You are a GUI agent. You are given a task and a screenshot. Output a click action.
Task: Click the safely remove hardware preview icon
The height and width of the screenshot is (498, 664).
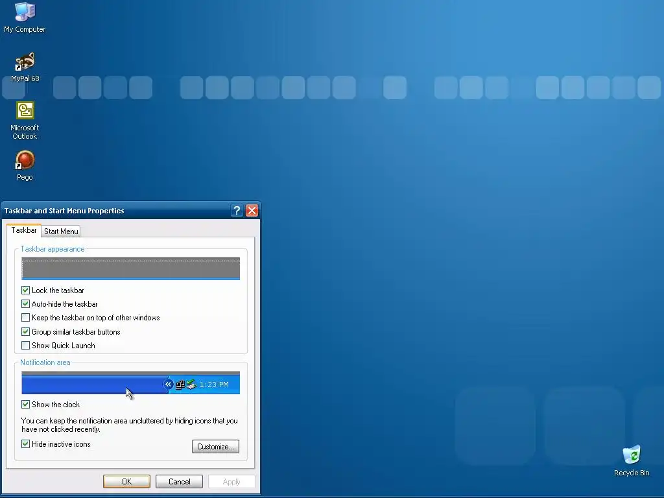tap(191, 385)
